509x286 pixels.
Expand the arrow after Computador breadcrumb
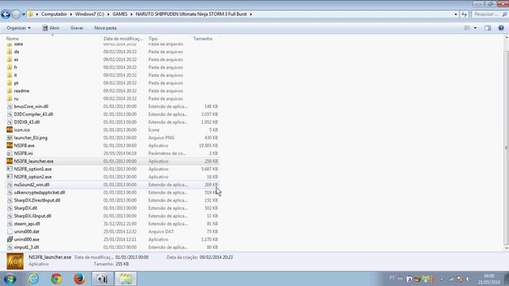71,14
